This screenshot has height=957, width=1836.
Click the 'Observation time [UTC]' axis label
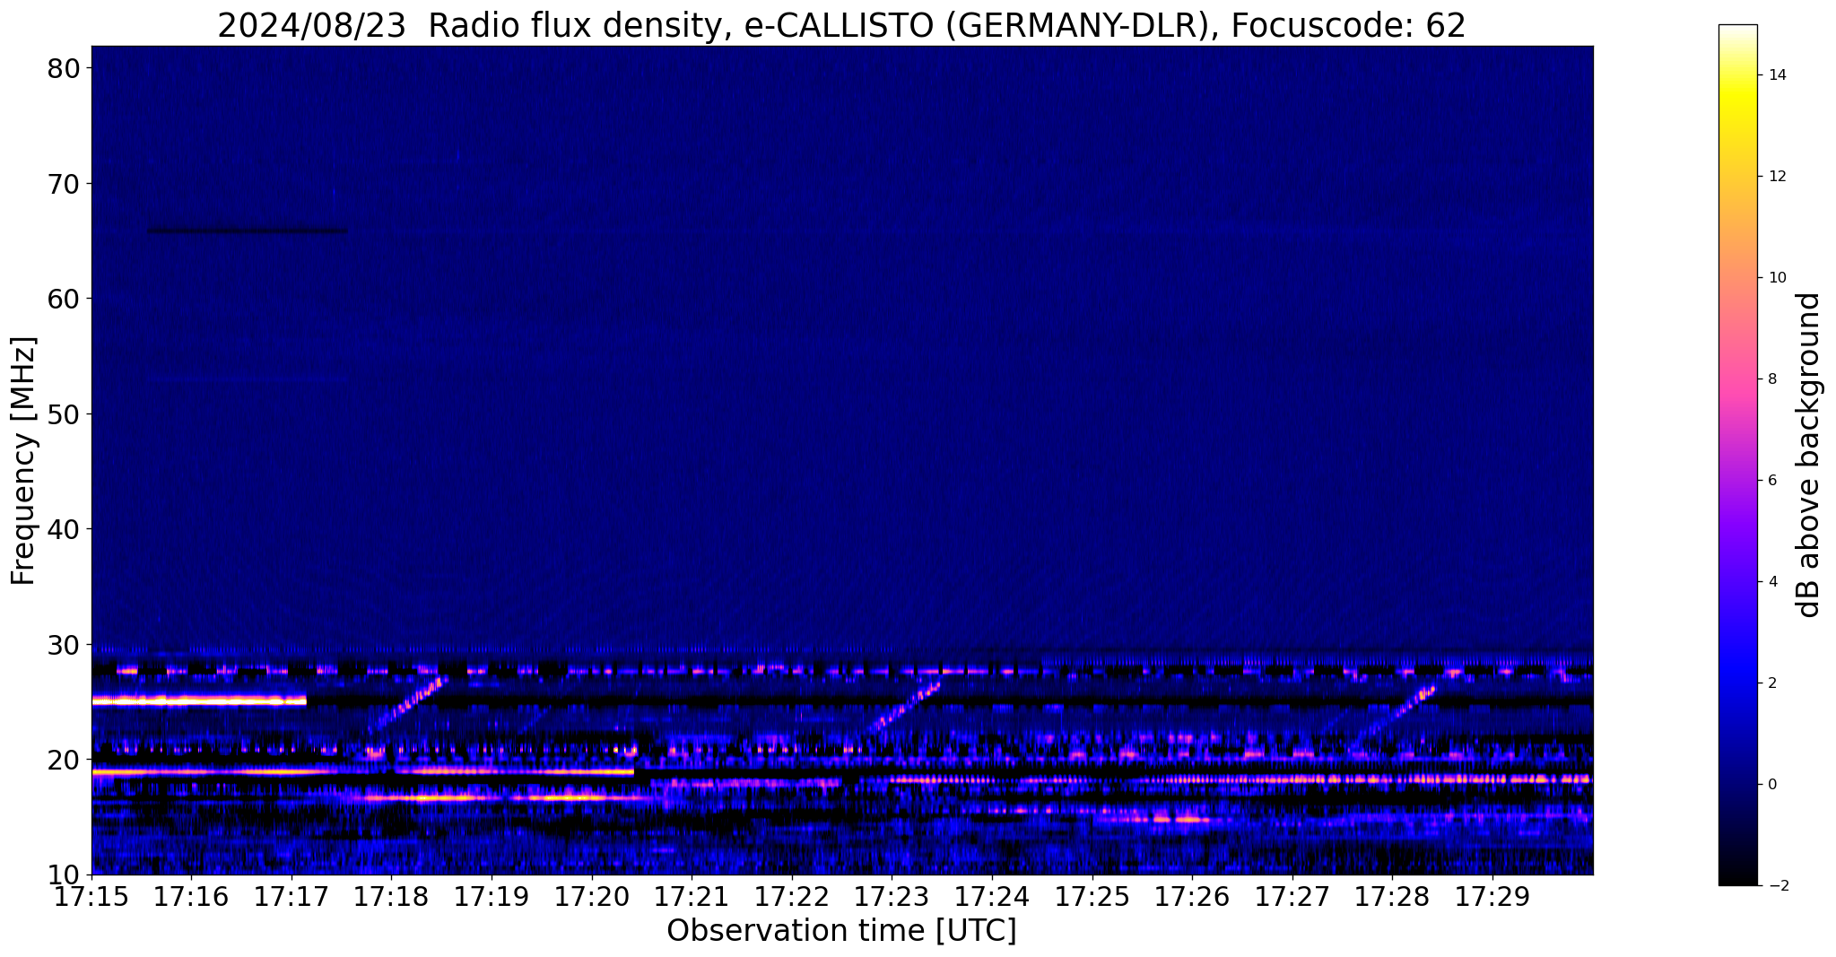pyautogui.click(x=841, y=931)
